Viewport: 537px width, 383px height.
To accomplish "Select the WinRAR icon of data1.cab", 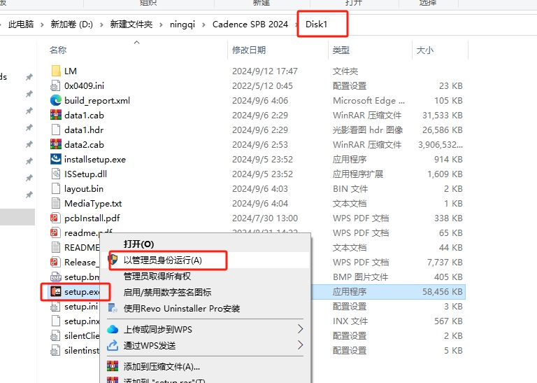I will point(56,116).
